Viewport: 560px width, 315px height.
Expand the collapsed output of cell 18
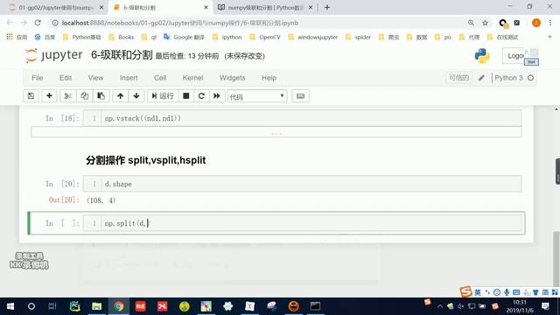pos(276,132)
